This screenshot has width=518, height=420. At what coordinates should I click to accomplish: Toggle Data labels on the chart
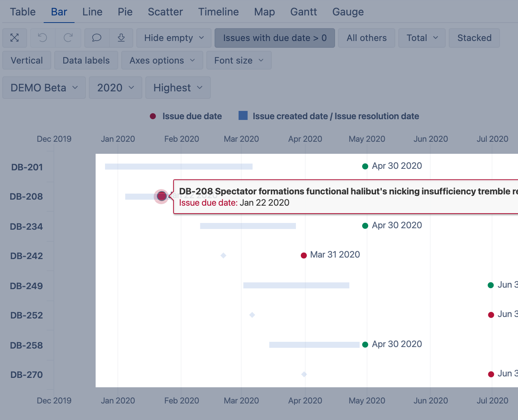click(x=86, y=61)
